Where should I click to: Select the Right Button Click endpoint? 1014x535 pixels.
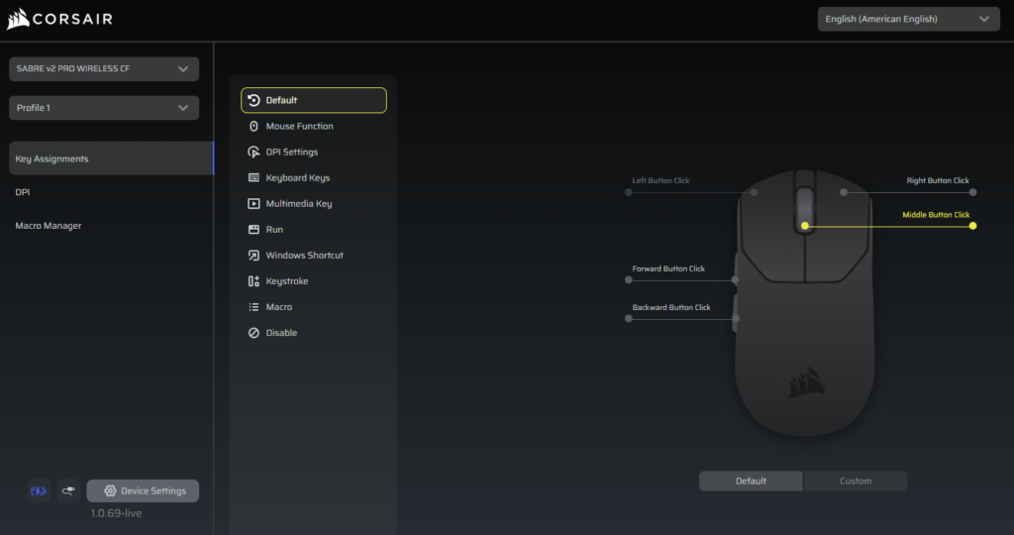[972, 192]
